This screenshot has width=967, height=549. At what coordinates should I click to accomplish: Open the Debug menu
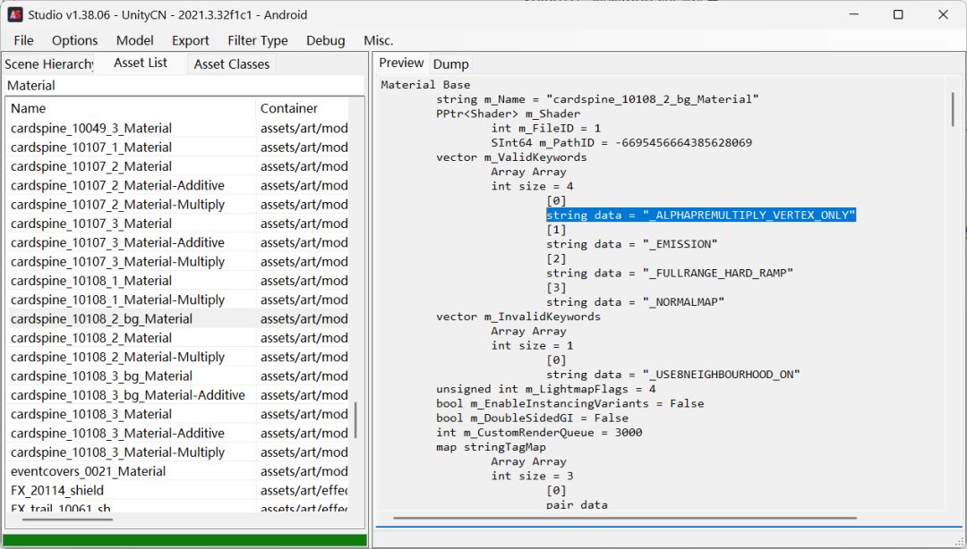coord(326,40)
